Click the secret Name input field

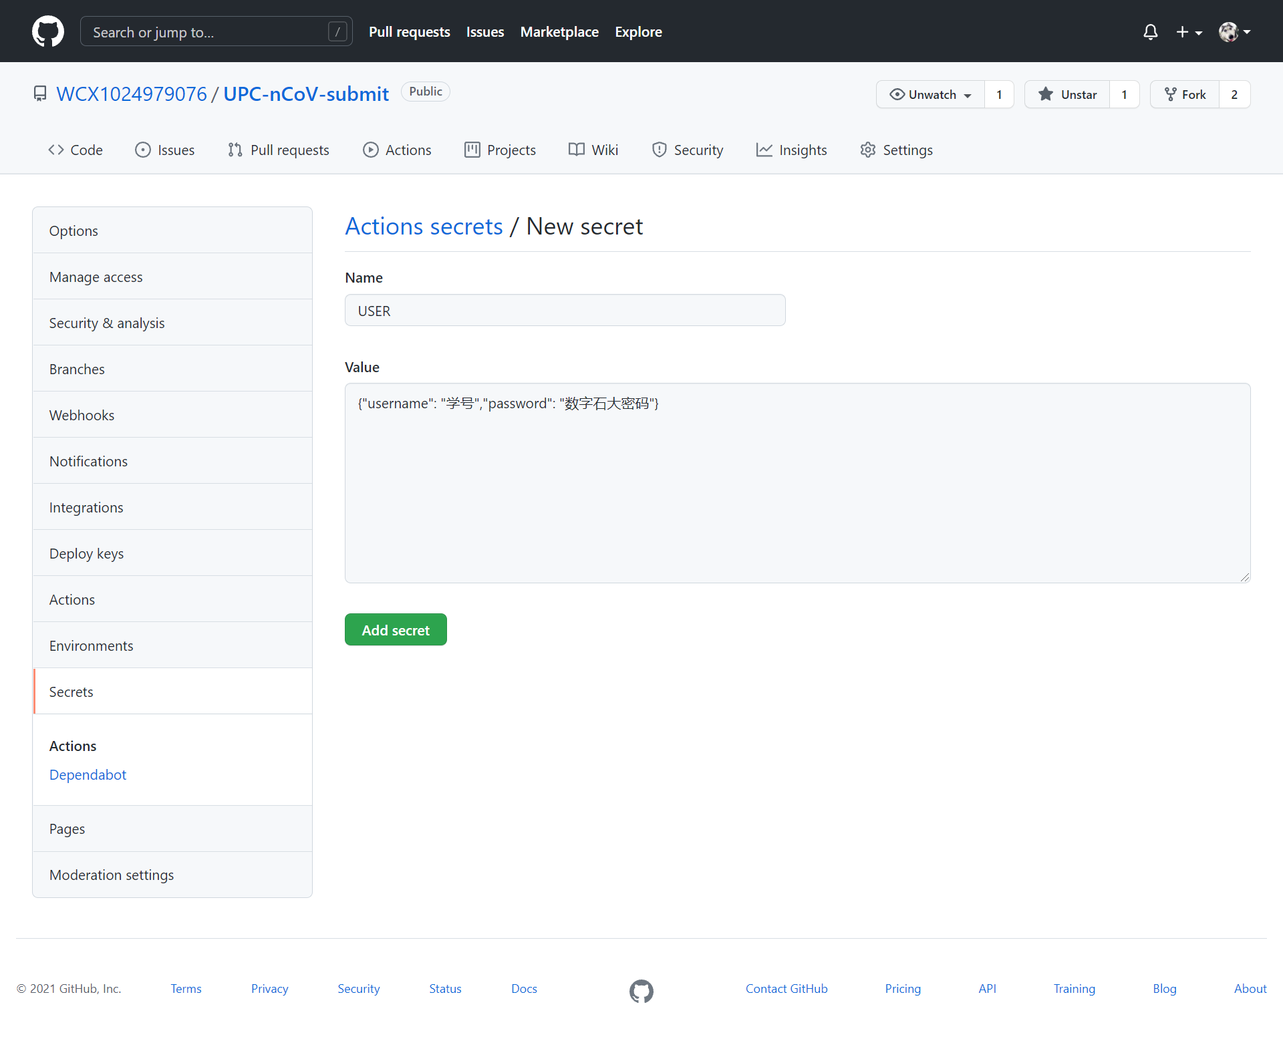coord(565,311)
